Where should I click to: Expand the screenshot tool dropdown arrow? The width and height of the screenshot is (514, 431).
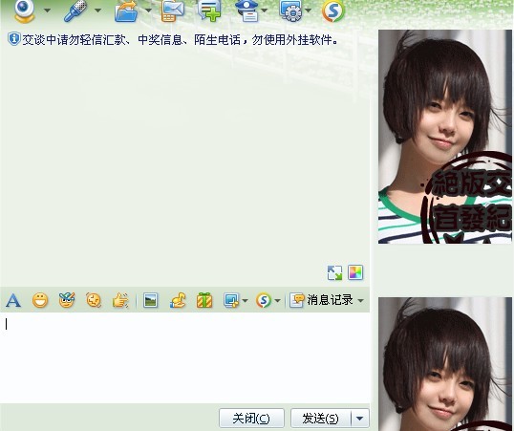click(245, 300)
